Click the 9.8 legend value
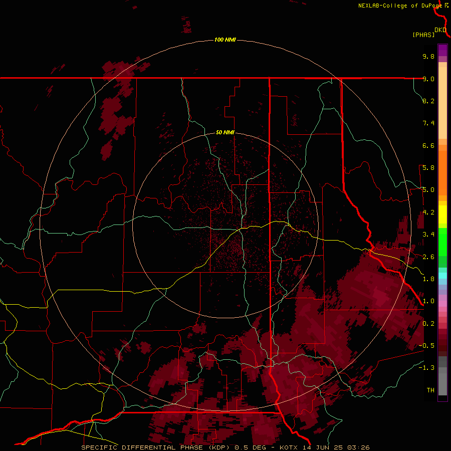The image size is (451, 451). tap(428, 56)
